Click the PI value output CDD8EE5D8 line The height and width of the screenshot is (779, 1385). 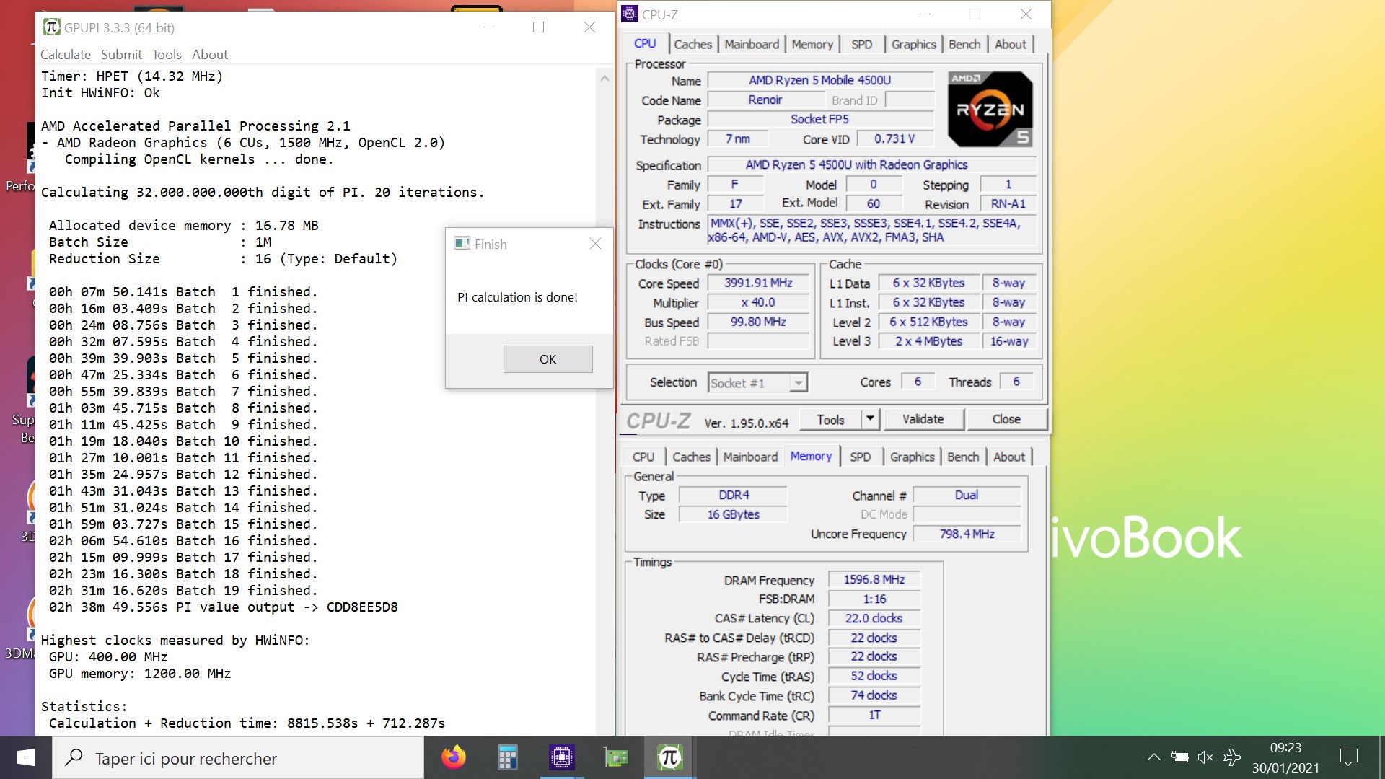pyautogui.click(x=224, y=607)
